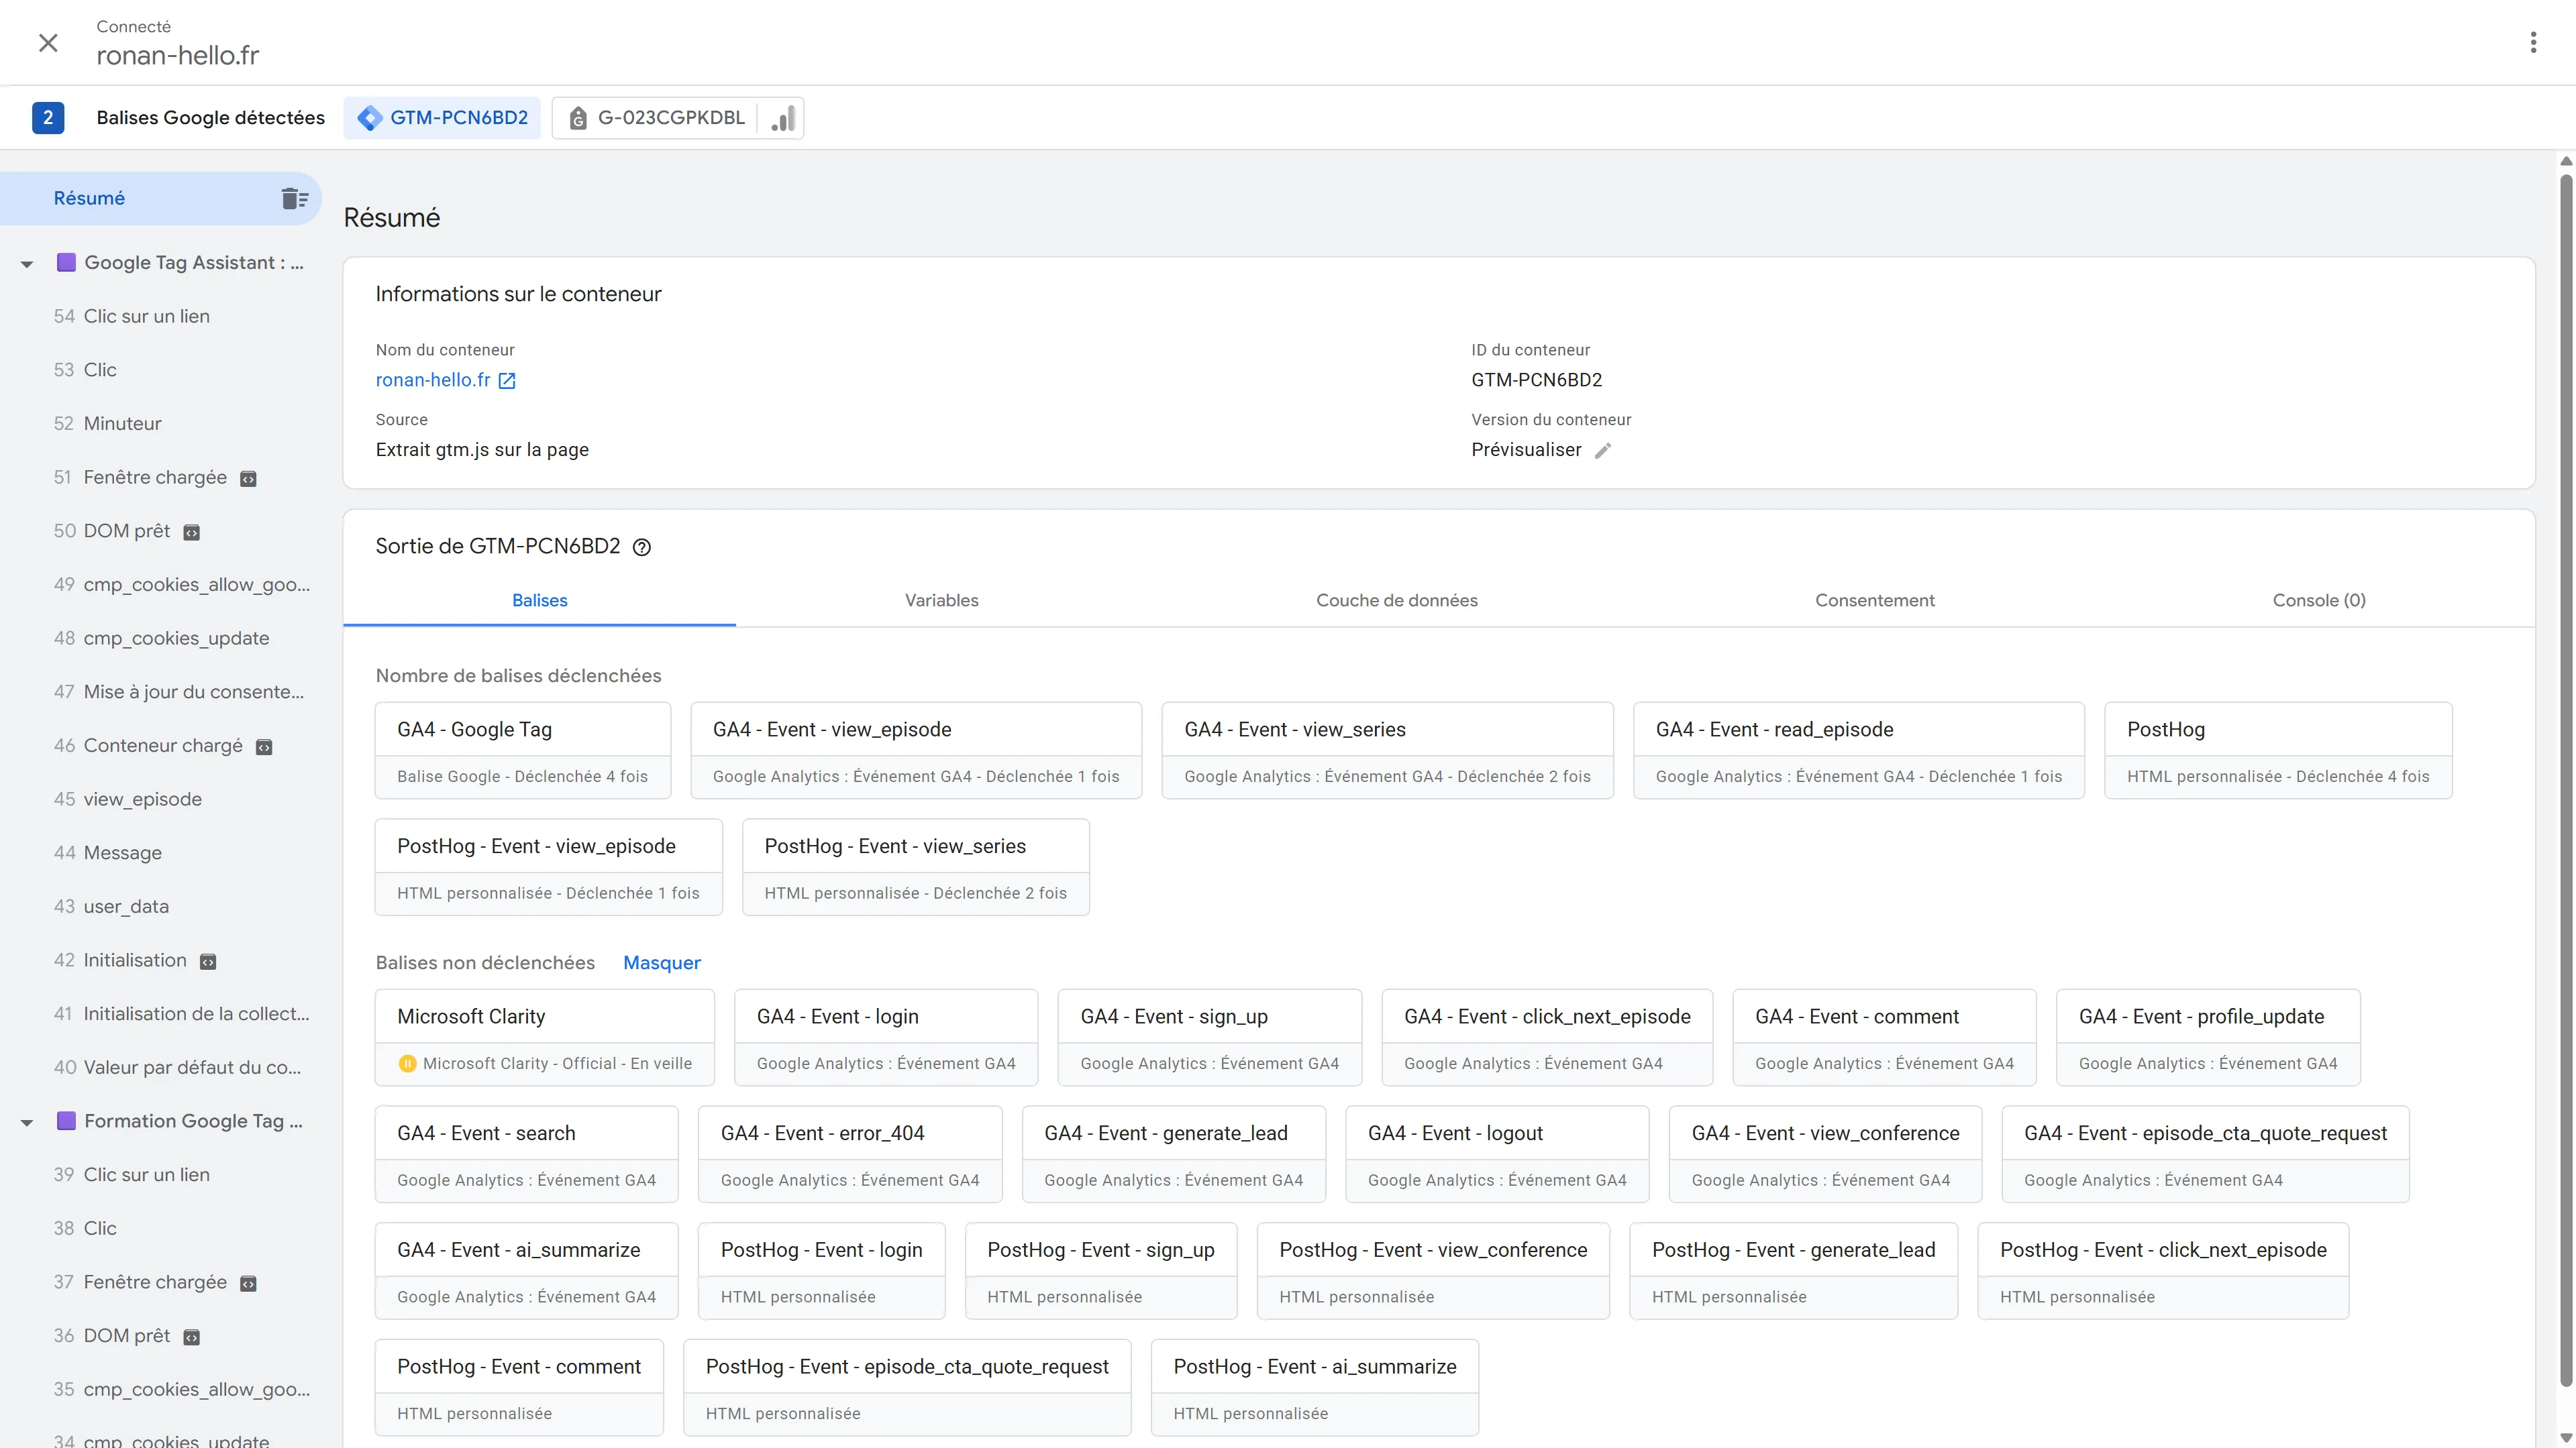Viewport: 2576px width, 1448px height.
Task: Click the purple Google Tag Assistant page icon
Action: [66, 263]
